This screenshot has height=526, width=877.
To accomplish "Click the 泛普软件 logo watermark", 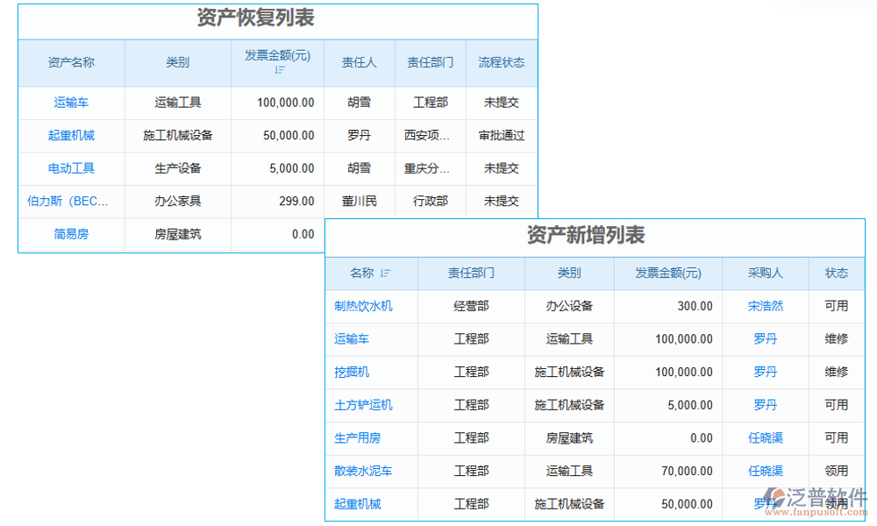I will coord(815,501).
